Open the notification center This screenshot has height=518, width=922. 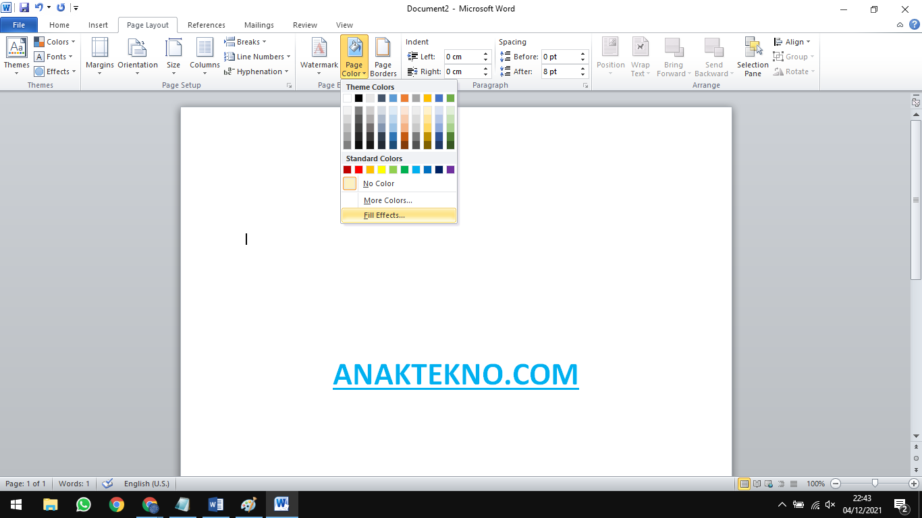tap(900, 505)
